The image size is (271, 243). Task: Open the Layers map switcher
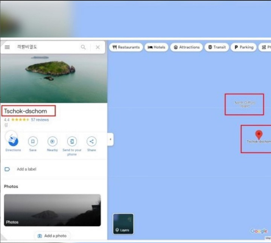pos(123,224)
